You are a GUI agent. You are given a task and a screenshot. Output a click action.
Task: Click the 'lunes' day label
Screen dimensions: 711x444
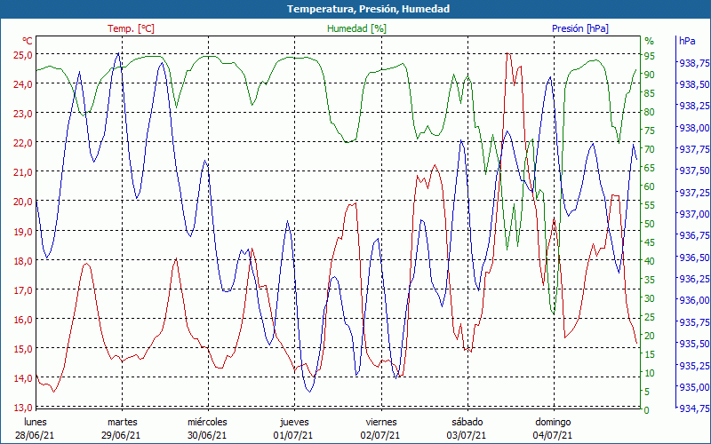(35, 423)
